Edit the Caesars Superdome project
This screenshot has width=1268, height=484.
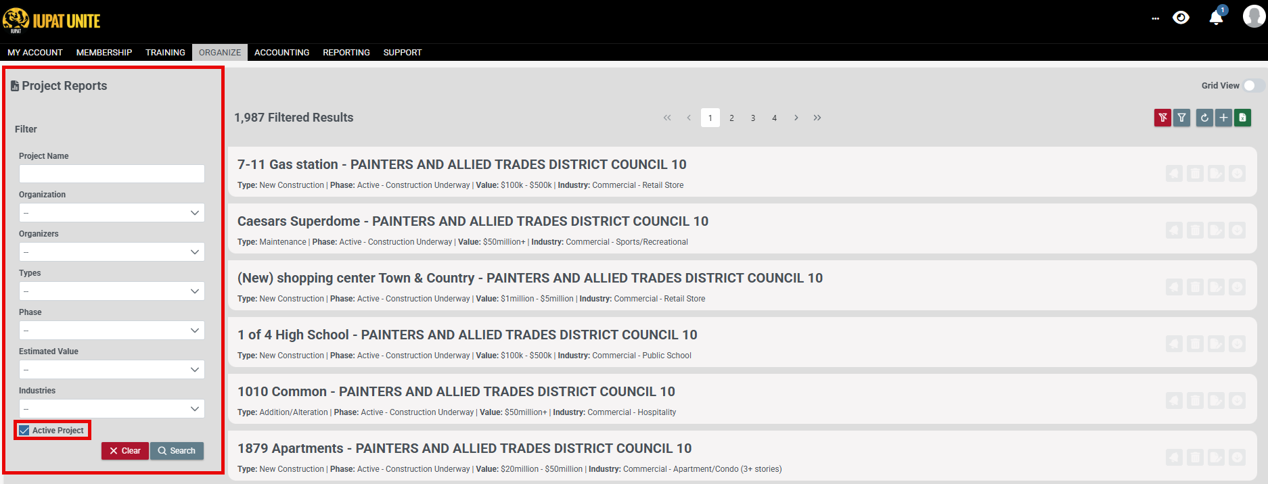point(1216,231)
